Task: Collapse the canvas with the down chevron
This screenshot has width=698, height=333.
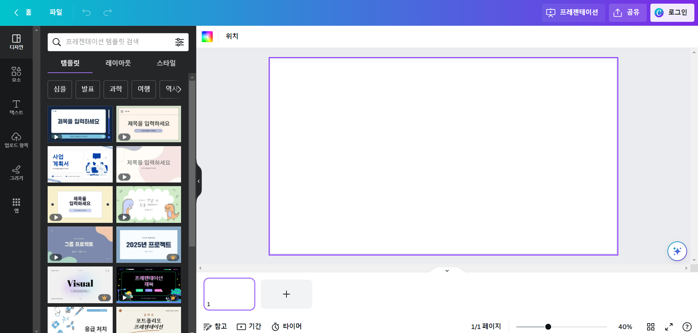Action: [x=447, y=270]
